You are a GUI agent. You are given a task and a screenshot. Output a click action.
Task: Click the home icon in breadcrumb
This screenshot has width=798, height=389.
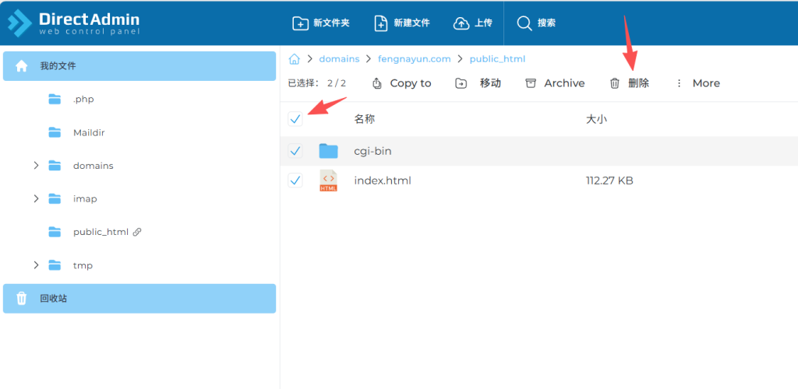(x=295, y=59)
